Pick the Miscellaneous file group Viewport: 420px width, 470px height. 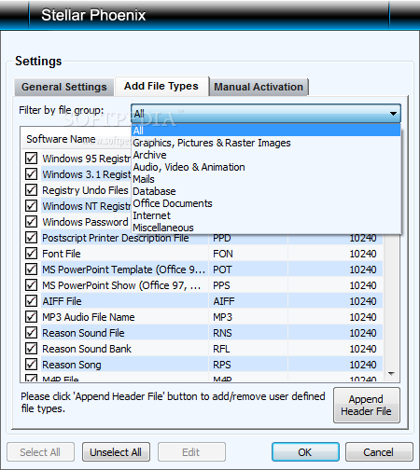click(266, 228)
